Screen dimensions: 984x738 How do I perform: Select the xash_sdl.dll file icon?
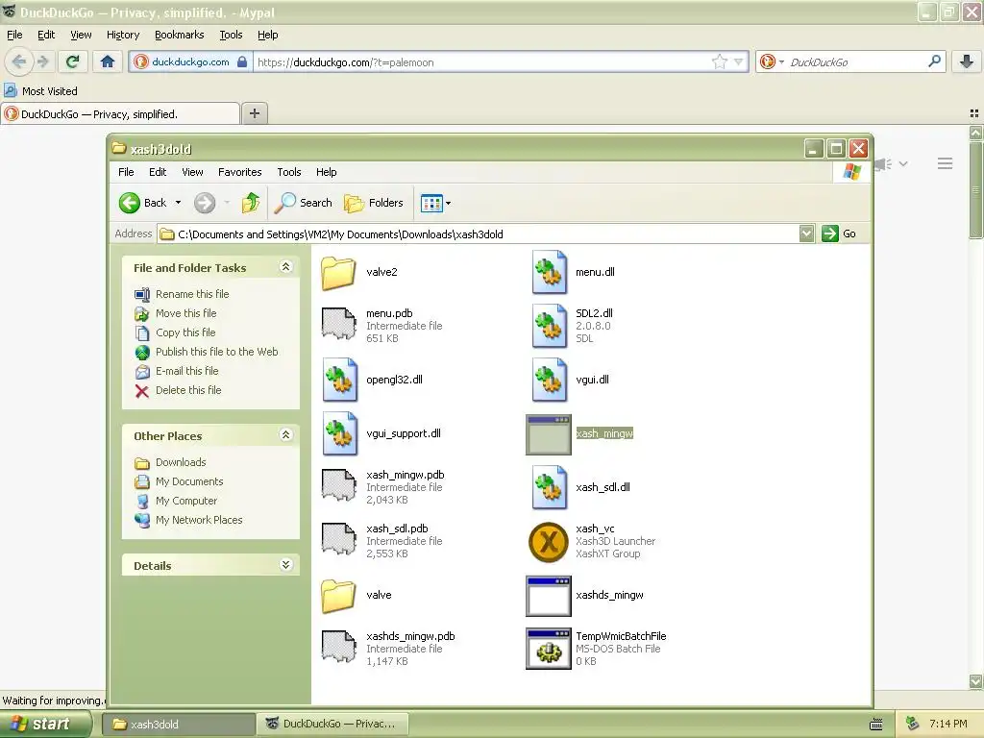coord(549,487)
